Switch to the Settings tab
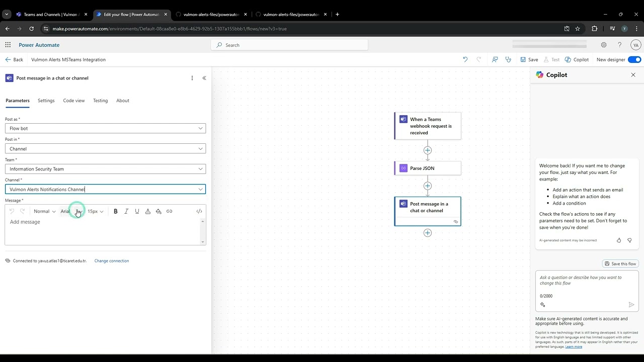The height and width of the screenshot is (362, 644). (46, 101)
